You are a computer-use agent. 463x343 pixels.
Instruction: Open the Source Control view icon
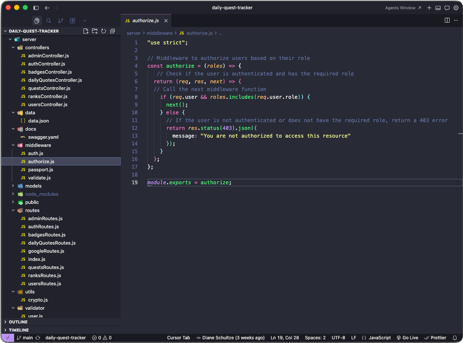(60, 21)
